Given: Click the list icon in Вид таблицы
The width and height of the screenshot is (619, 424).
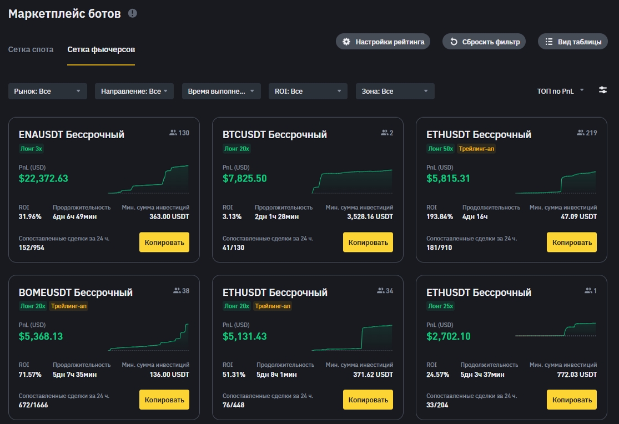Looking at the screenshot, I should point(549,42).
